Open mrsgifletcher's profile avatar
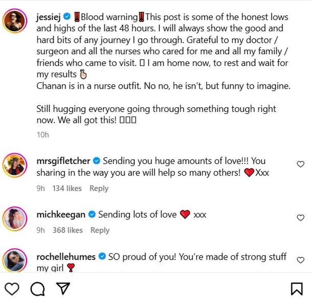 pyautogui.click(x=15, y=165)
